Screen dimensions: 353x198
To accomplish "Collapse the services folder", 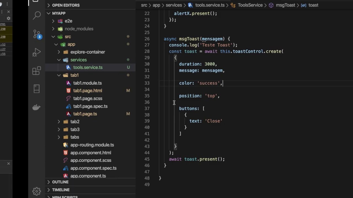I will point(59,60).
